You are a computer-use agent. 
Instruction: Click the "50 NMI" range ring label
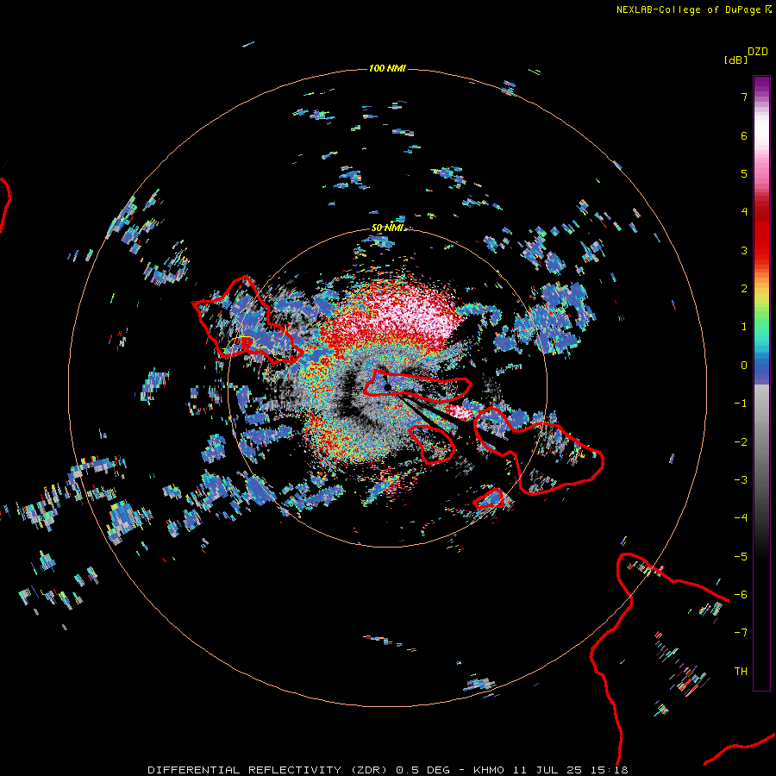pyautogui.click(x=387, y=228)
